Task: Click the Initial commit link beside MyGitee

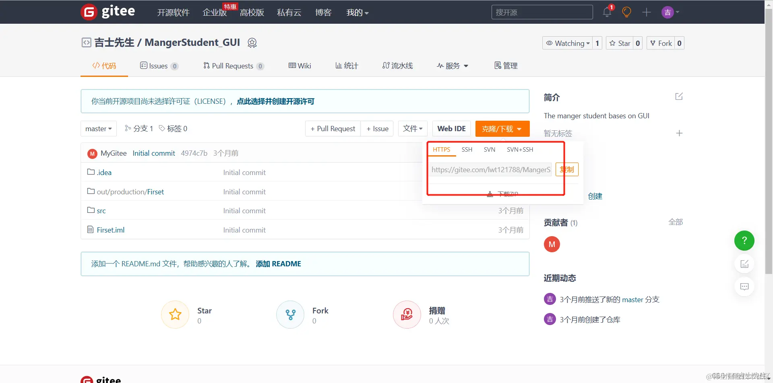Action: pyautogui.click(x=154, y=153)
